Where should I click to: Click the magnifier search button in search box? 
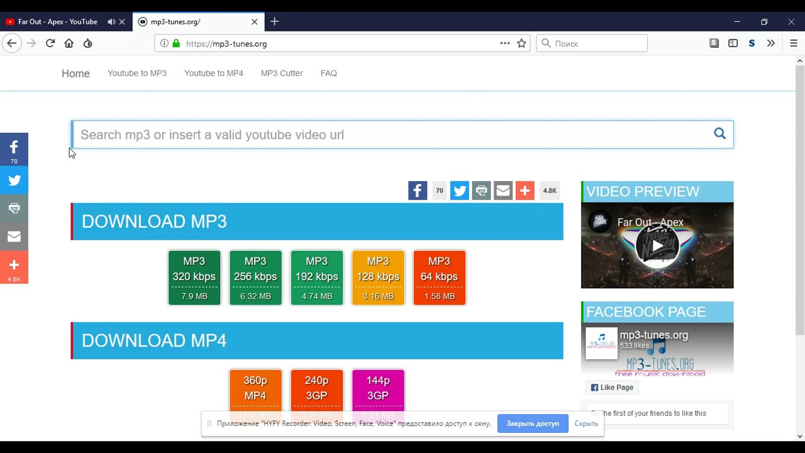tap(720, 133)
